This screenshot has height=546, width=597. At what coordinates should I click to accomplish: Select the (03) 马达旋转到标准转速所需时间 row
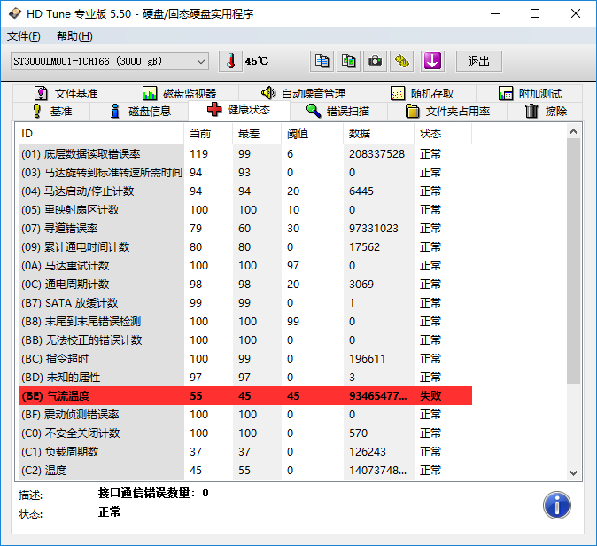pos(245,173)
